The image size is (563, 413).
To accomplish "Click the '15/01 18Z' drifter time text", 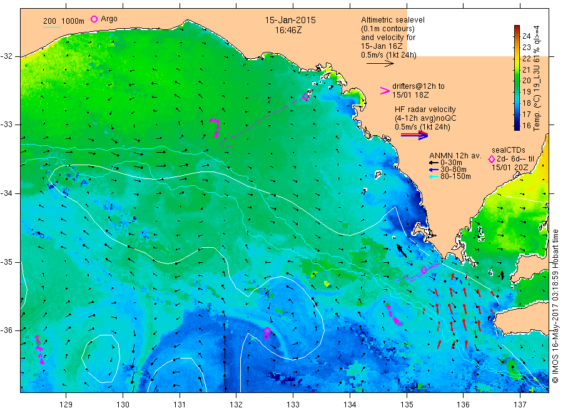I will point(410,95).
